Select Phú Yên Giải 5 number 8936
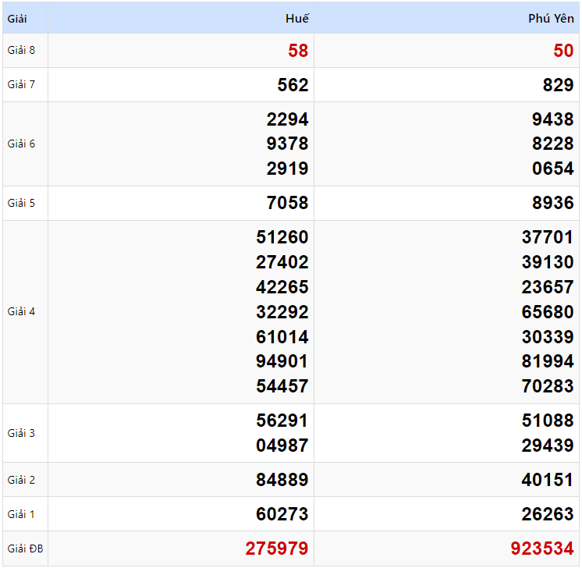This screenshot has width=582, height=568. click(553, 204)
